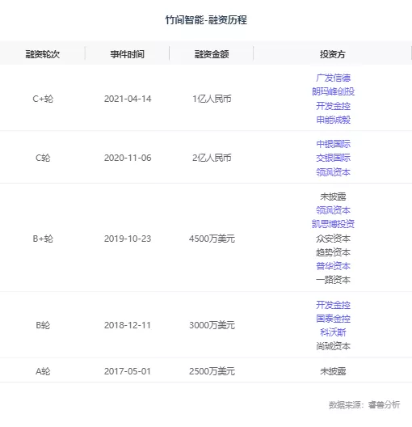
Task: Click the 国泰金控 investor link
Action: pos(333,319)
